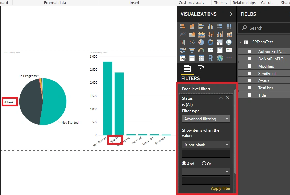The height and width of the screenshot is (195, 290).
Task: Select the Donut chart visual
Action: pyautogui.click(x=210, y=42)
